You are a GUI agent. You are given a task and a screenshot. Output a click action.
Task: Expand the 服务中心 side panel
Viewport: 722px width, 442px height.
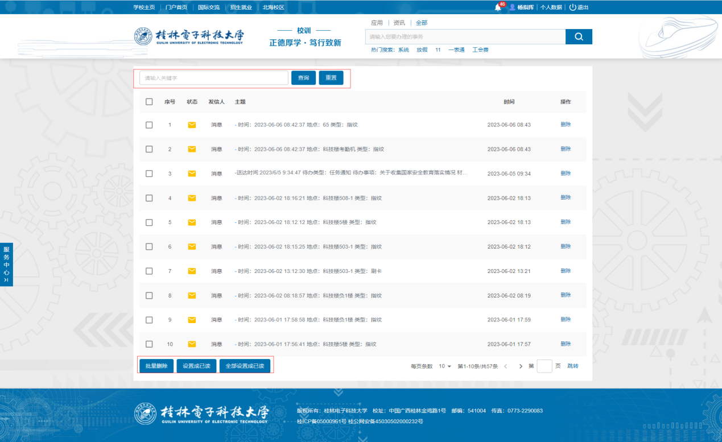tap(6, 265)
